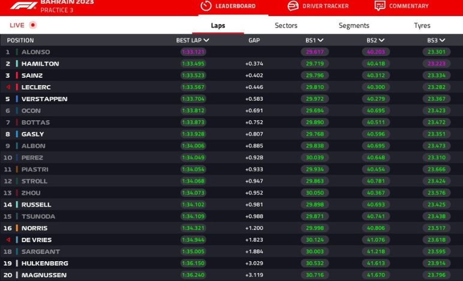Viewport: 463px width, 281px height.
Task: Select the GASLY driver name
Action: coord(32,134)
